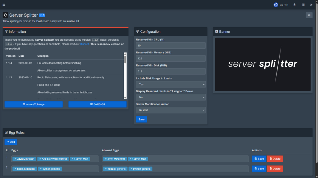Remove python generic from rule 2 Allowed Eggs
The width and height of the screenshot is (318, 178).
click(131, 169)
